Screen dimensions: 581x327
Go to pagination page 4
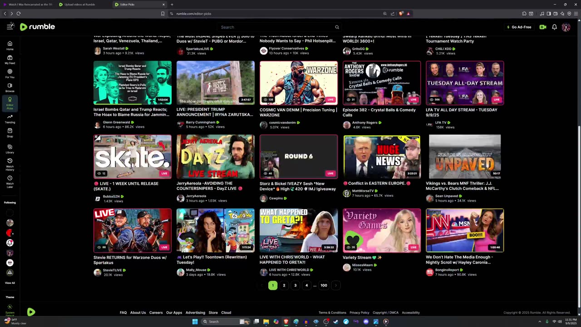[306, 285]
